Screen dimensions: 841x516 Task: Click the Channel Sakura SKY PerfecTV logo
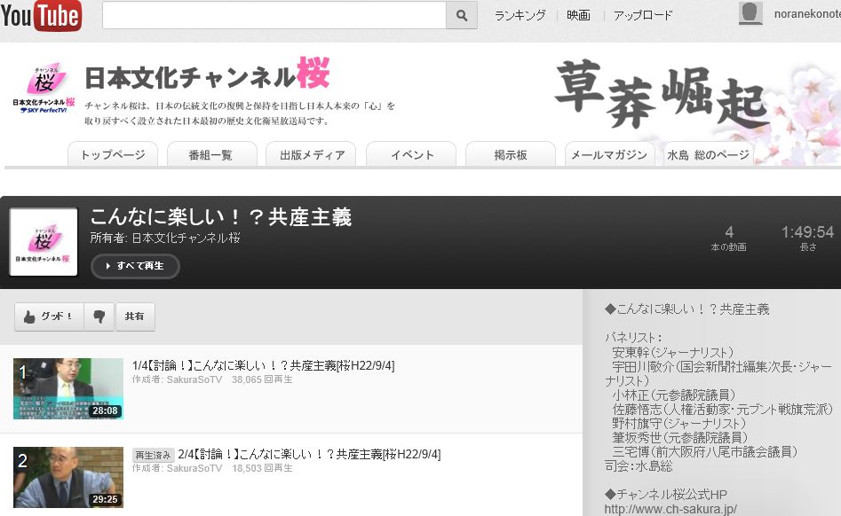tap(44, 87)
